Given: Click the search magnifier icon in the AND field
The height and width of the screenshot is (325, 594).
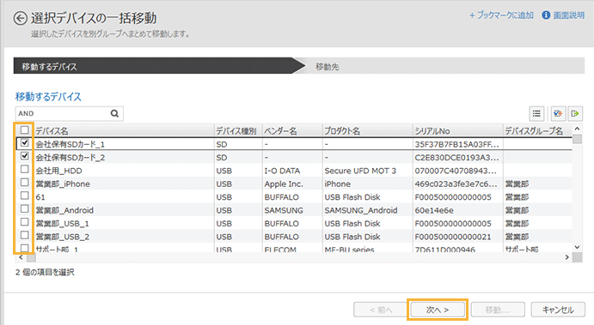Looking at the screenshot, I should pyautogui.click(x=115, y=113).
